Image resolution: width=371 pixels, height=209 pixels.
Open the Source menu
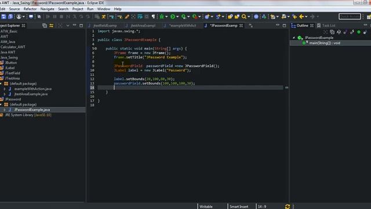point(14,9)
